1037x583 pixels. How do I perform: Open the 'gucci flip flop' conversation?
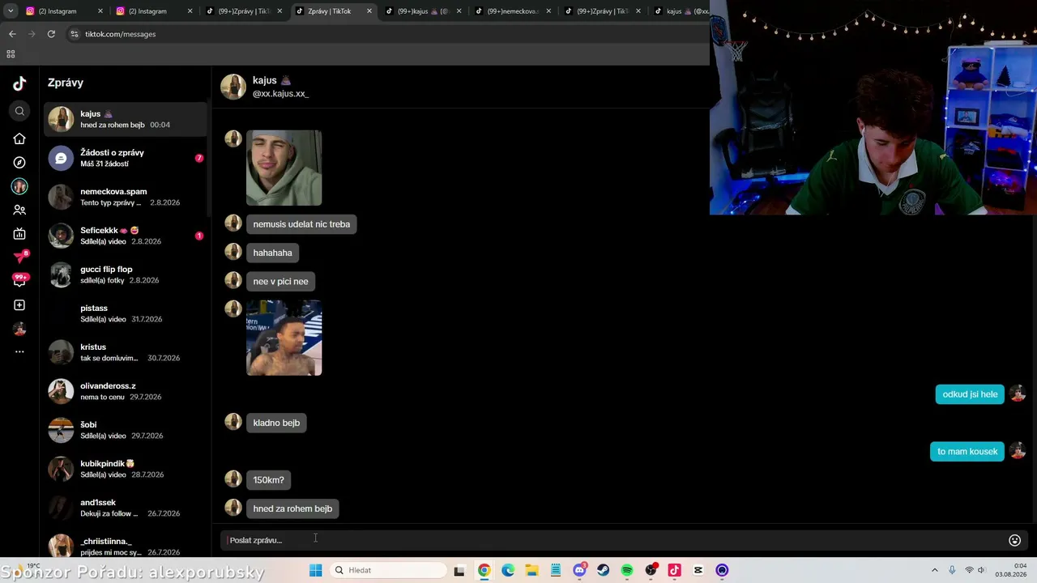(125, 274)
